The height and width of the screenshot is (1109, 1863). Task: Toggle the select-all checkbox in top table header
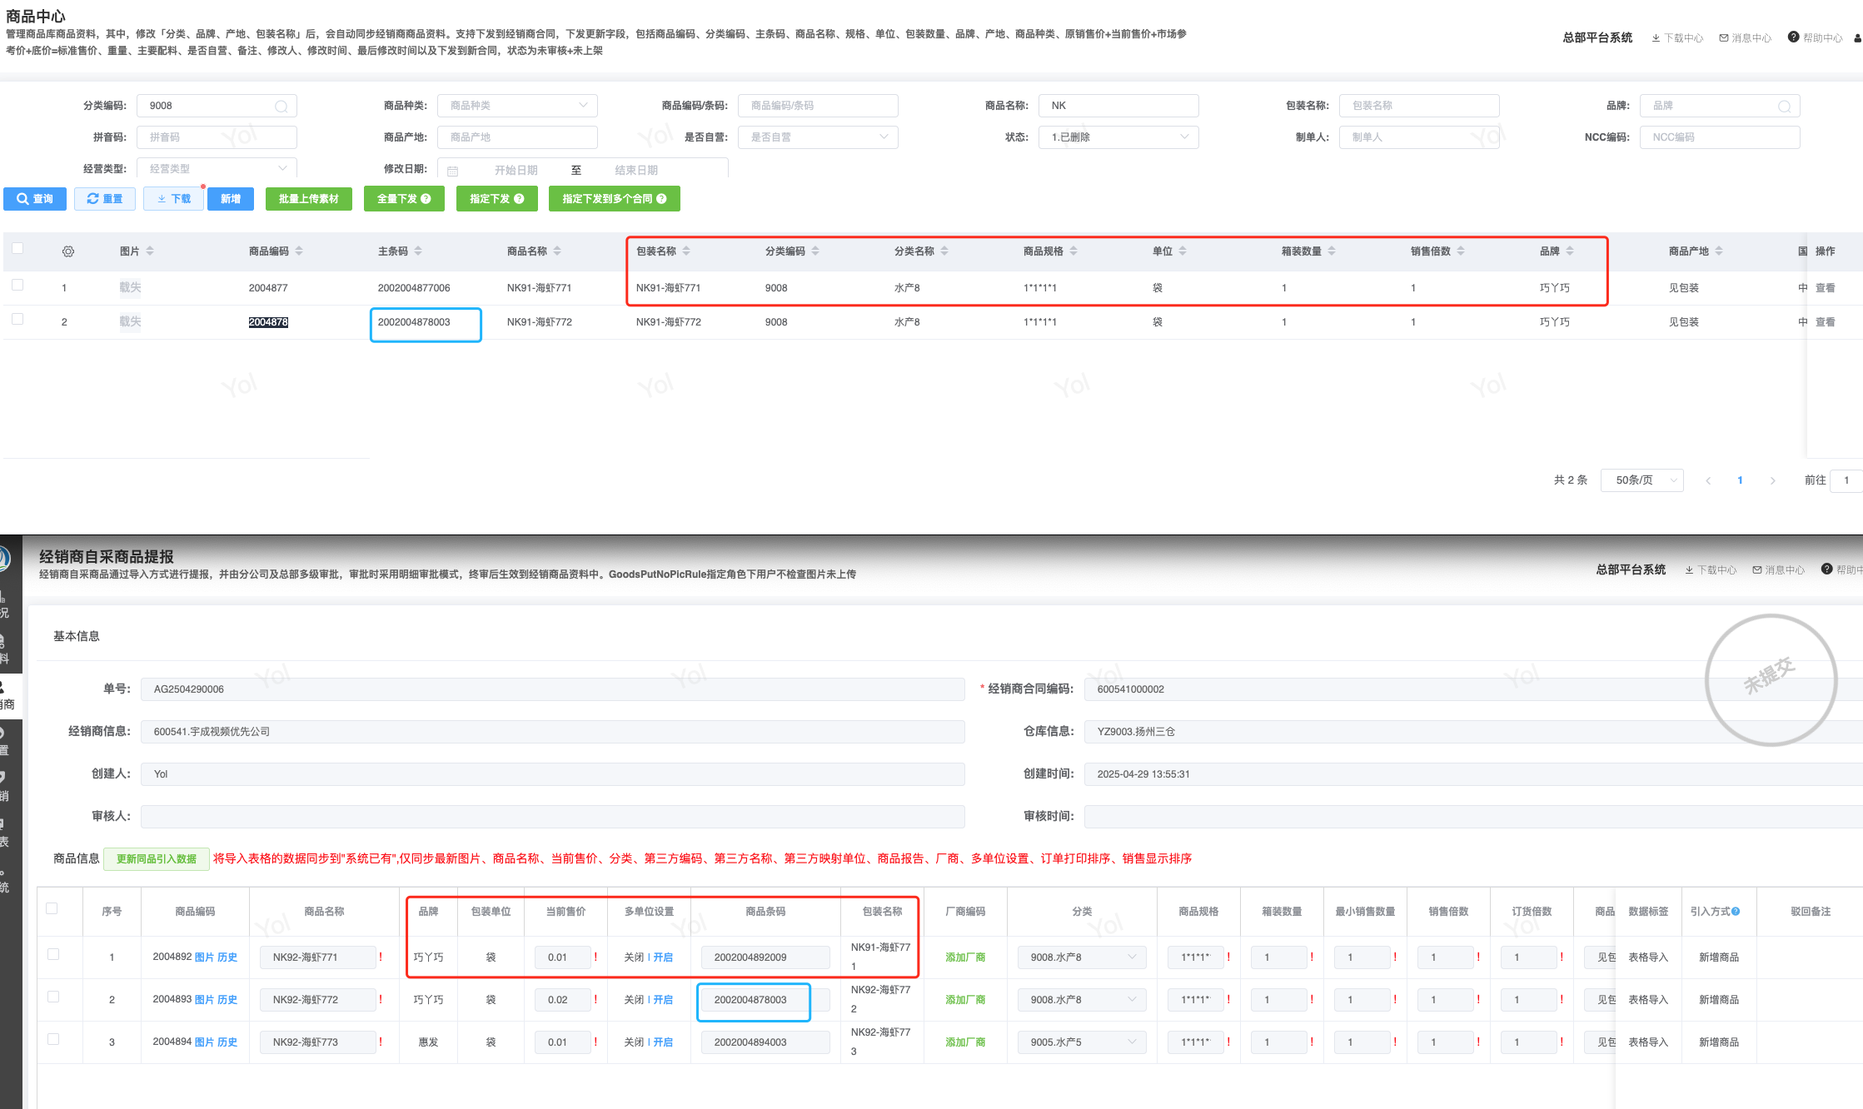(17, 248)
